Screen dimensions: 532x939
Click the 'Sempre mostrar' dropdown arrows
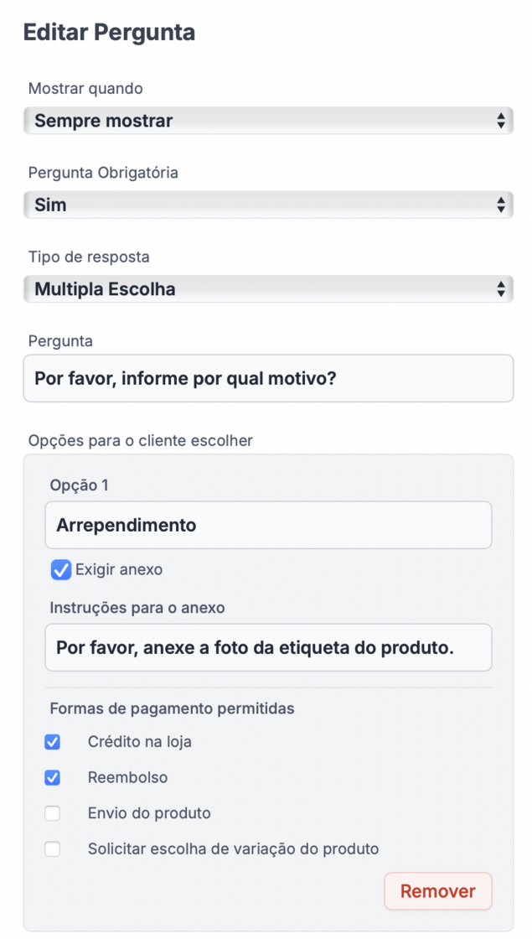(500, 121)
